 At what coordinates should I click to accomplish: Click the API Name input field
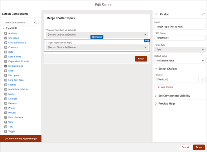click(x=180, y=38)
